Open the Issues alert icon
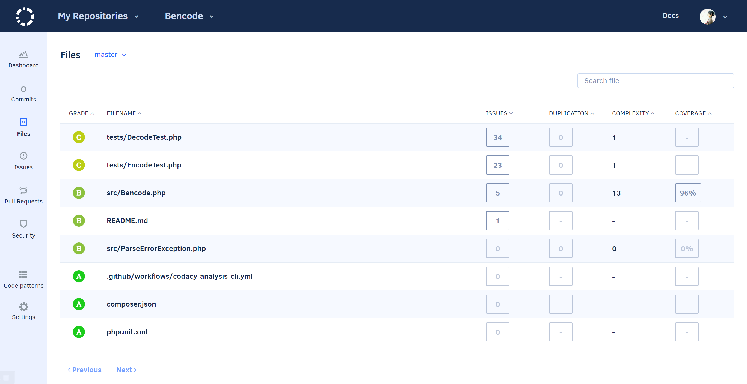This screenshot has width=747, height=384. coord(23,156)
